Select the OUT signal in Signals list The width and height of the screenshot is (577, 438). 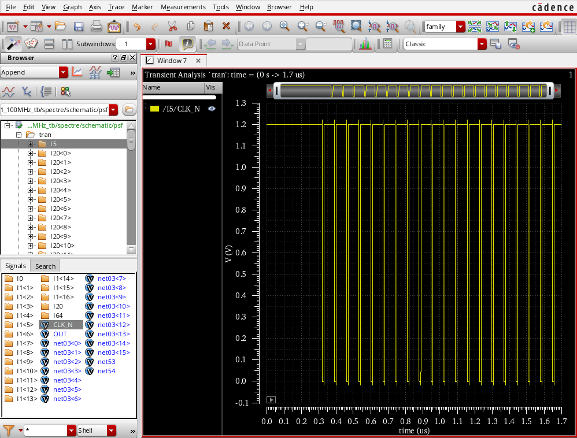click(60, 334)
